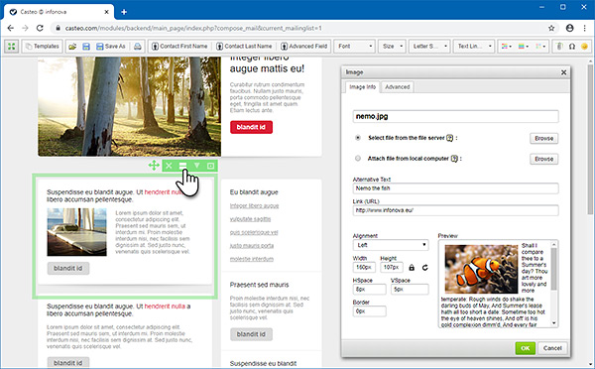595x369 pixels.
Task: Switch to the Image Info tab
Action: click(x=362, y=87)
